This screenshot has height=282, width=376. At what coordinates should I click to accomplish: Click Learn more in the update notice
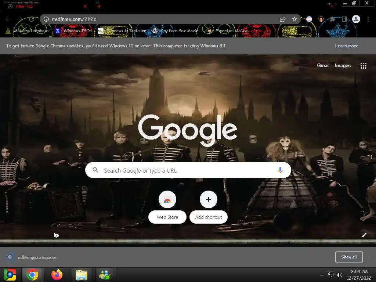pos(347,46)
